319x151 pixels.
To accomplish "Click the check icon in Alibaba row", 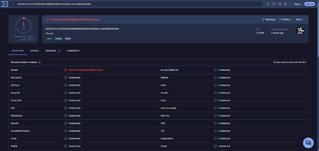I will coord(215,77).
